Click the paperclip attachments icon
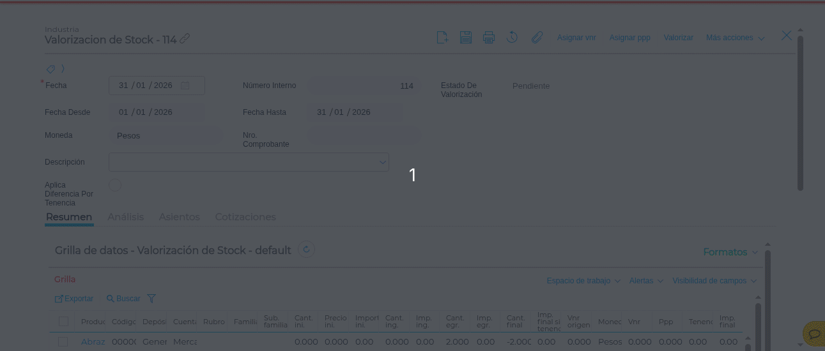Image resolution: width=825 pixels, height=351 pixels. [x=537, y=38]
